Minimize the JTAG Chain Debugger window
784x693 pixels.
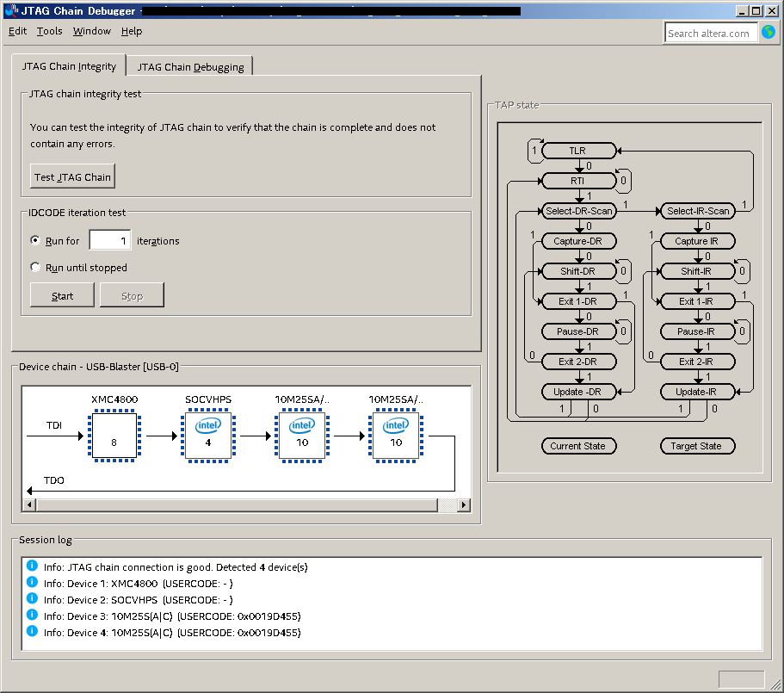pyautogui.click(x=743, y=11)
